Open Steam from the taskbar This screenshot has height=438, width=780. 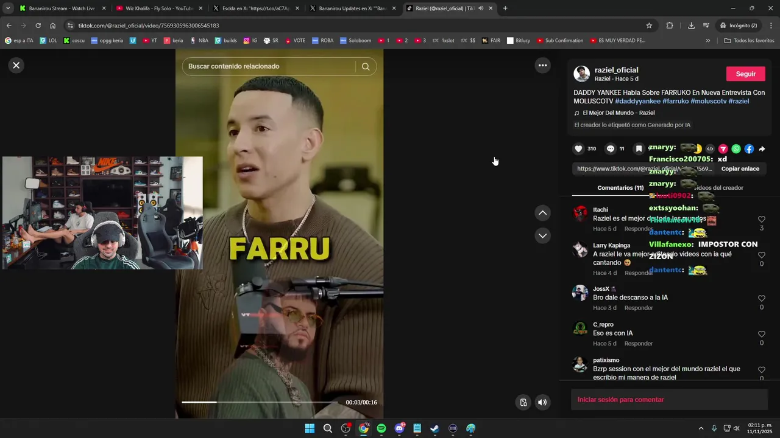point(434,428)
